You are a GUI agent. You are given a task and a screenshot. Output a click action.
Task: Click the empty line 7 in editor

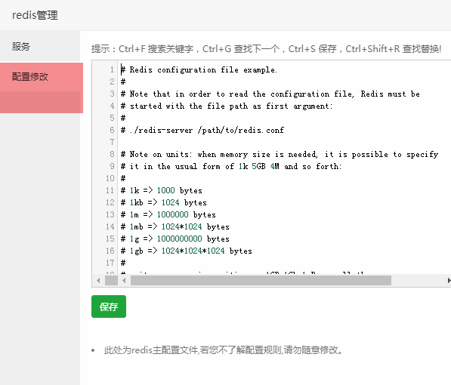point(285,142)
